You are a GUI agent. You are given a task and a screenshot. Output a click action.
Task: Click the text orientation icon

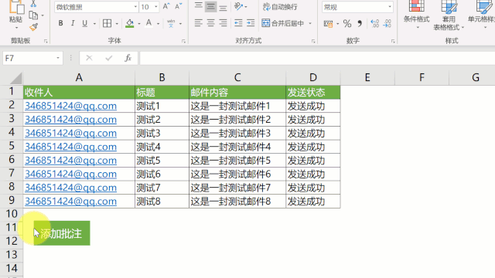pyautogui.click(x=239, y=6)
